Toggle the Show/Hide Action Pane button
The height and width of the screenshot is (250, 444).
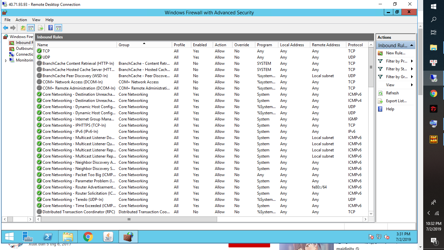coord(59,28)
